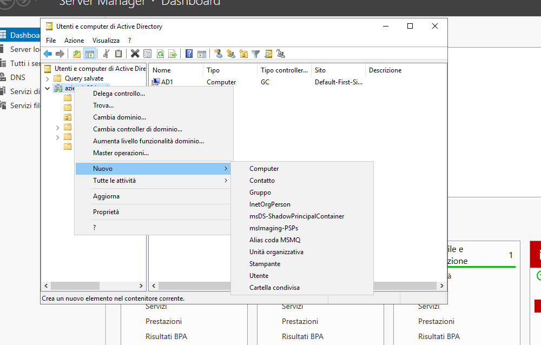Go up one level with folder-up icon
541x345 pixels.
click(77, 54)
